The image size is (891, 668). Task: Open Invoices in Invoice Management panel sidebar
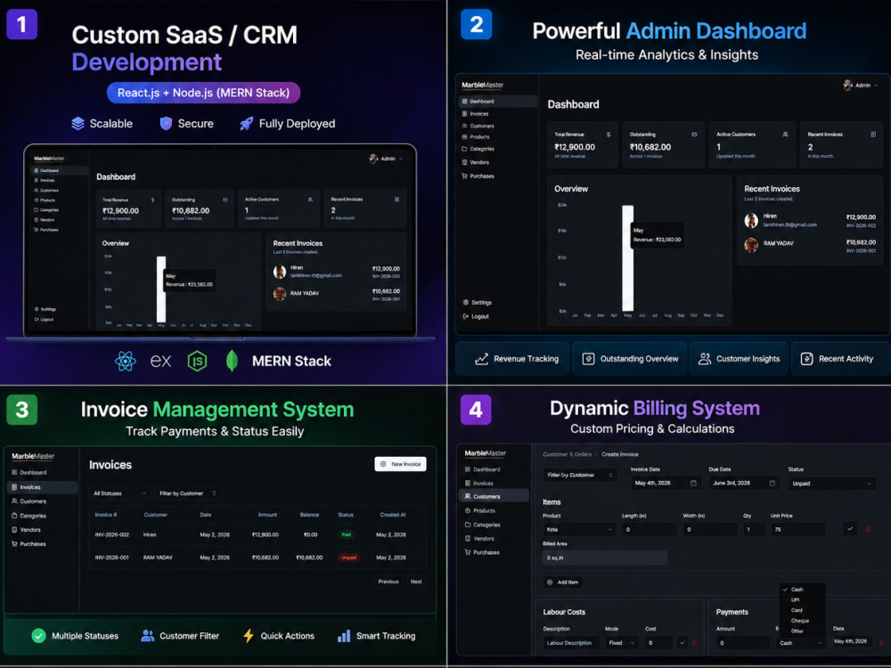point(42,487)
